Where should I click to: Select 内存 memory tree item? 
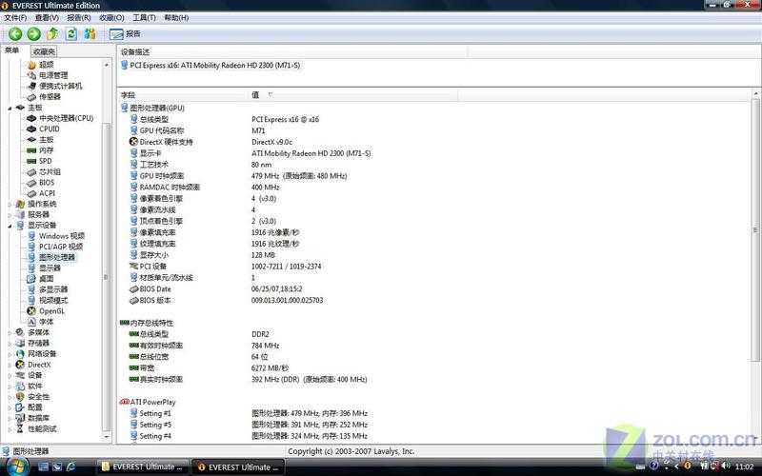[46, 150]
